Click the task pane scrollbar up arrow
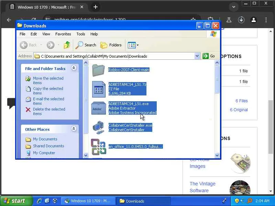The width and height of the screenshot is (275, 206). point(86,62)
